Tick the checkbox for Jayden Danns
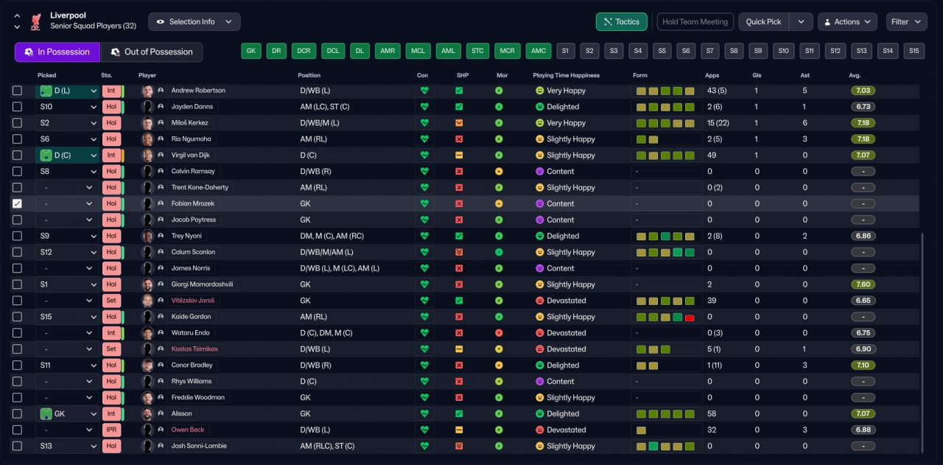Viewport: 943px width, 465px height. (x=18, y=107)
